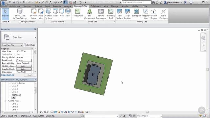The image size is (210, 118).
Task: Select Roof Level in Project Browser
Action: [16, 95]
